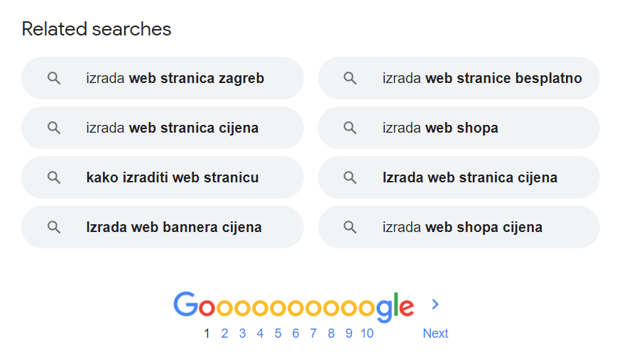Open the lowercase "izrada web stranica cijena" suggestion
Screen dimensions: 617x364
172,128
